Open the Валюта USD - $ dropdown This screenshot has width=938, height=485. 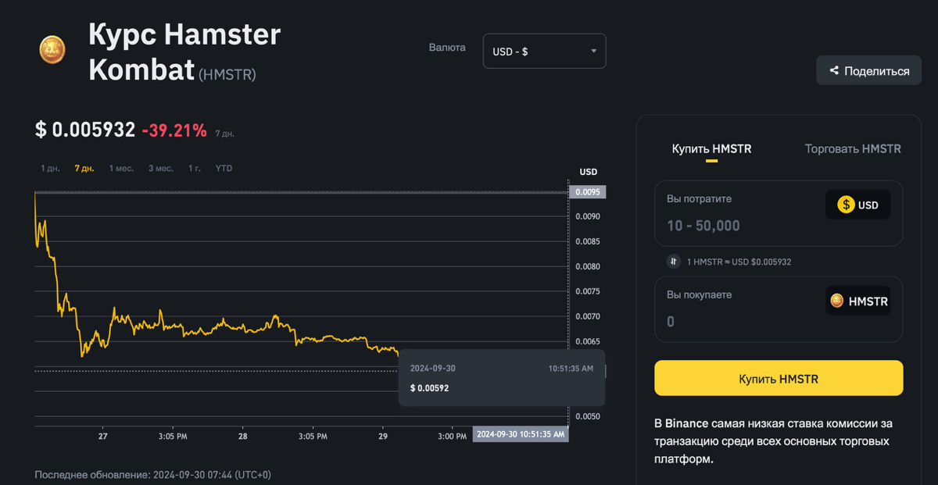[545, 52]
